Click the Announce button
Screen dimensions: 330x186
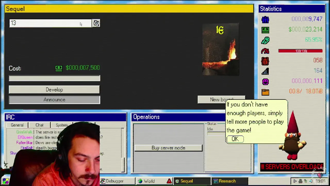54,100
